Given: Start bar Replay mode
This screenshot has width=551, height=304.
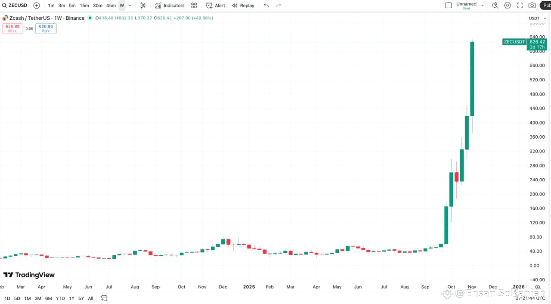Looking at the screenshot, I should [x=243, y=6].
